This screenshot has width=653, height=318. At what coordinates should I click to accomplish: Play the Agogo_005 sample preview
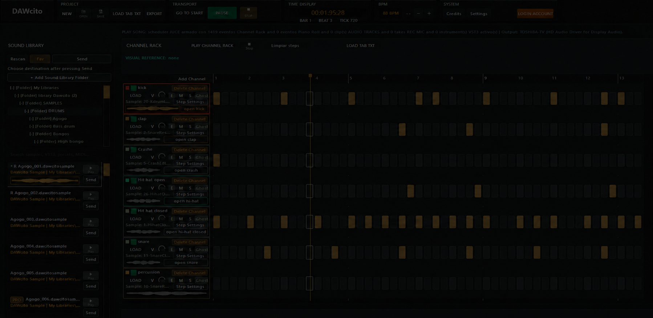(x=91, y=276)
